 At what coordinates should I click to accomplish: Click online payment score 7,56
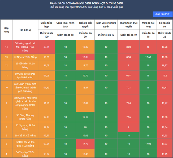coord(128,117)
